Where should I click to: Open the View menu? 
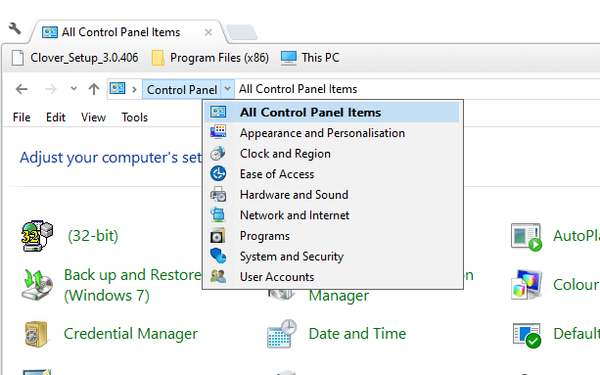pyautogui.click(x=93, y=117)
